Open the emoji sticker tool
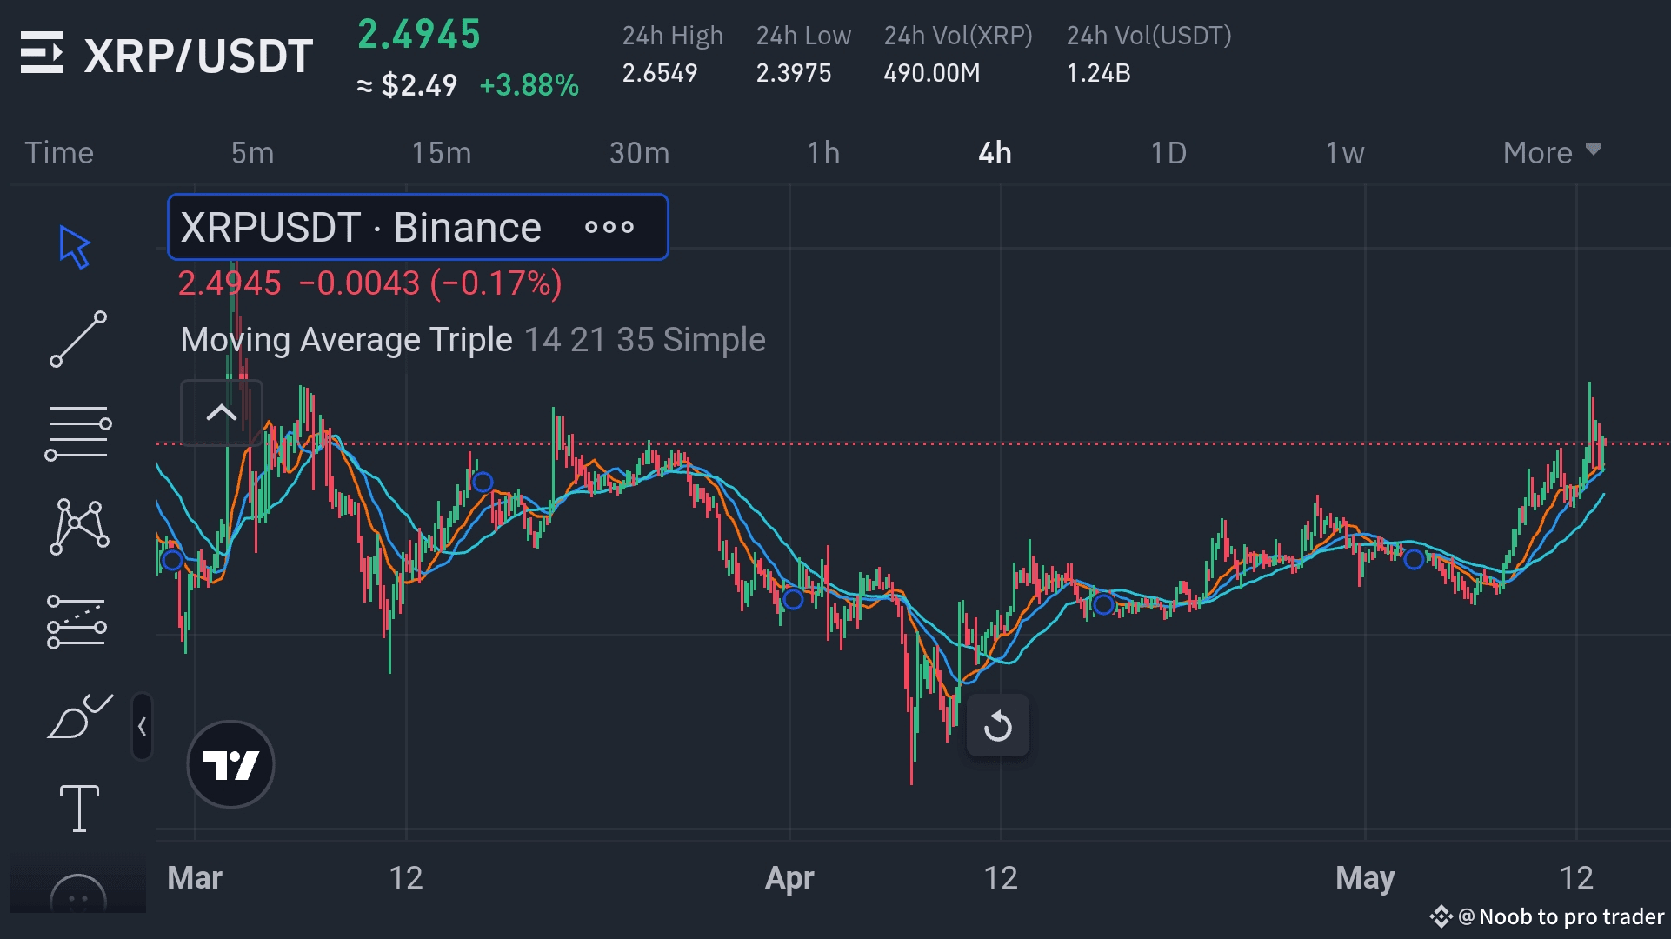 pos(77,896)
